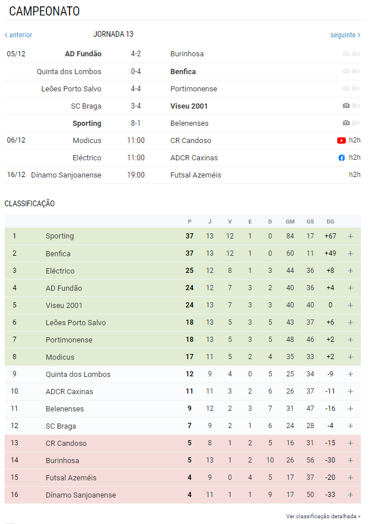Screen dimensions: 370x524
Task: Open Ver classificação detalhada link
Action: coord(323,517)
